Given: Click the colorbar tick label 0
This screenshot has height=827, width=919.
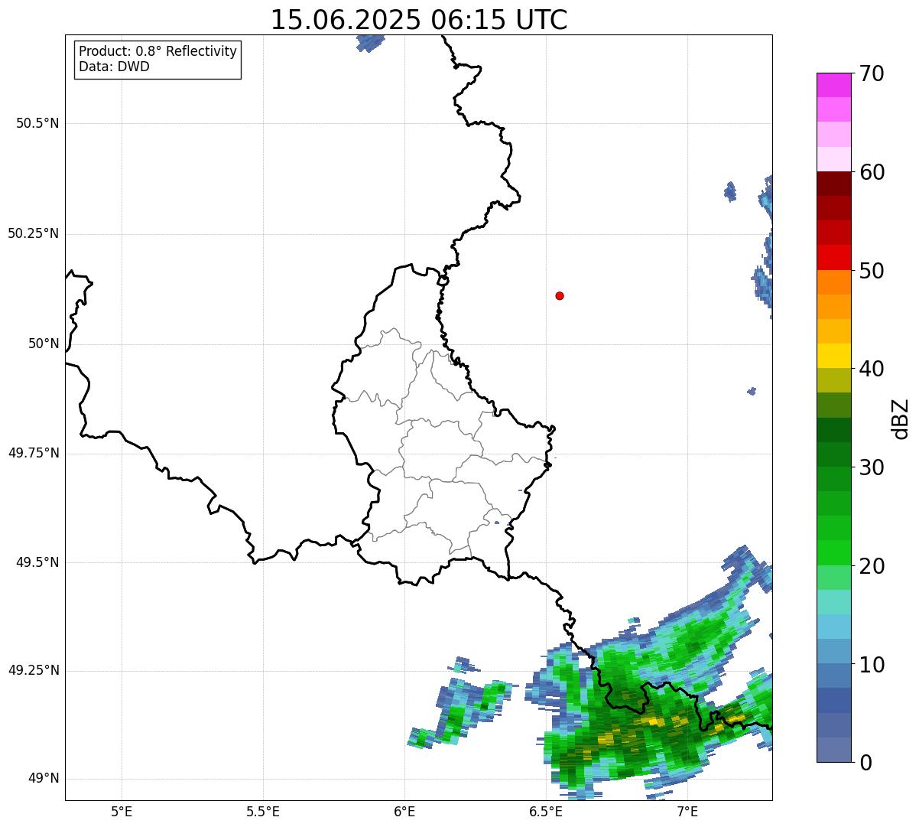Looking at the screenshot, I should [x=865, y=763].
